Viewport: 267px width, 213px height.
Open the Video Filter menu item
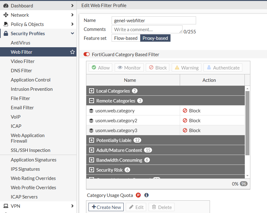click(23, 61)
